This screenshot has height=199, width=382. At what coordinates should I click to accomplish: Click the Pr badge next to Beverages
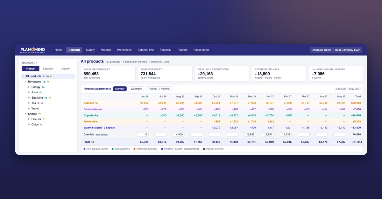[x=48, y=82]
